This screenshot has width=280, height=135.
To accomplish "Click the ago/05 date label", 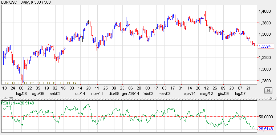I will click(x=38, y=94).
